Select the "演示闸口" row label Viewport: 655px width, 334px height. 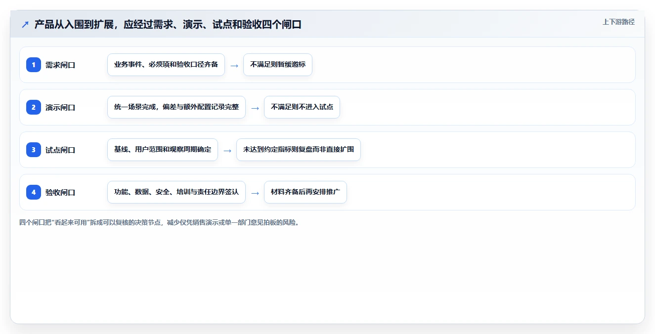coord(60,107)
